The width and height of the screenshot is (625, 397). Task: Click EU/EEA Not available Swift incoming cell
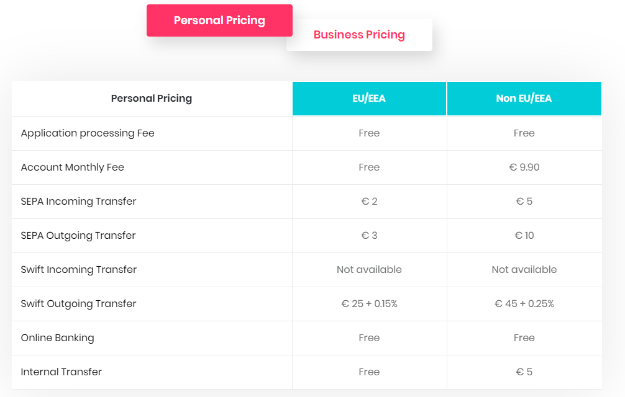point(369,270)
